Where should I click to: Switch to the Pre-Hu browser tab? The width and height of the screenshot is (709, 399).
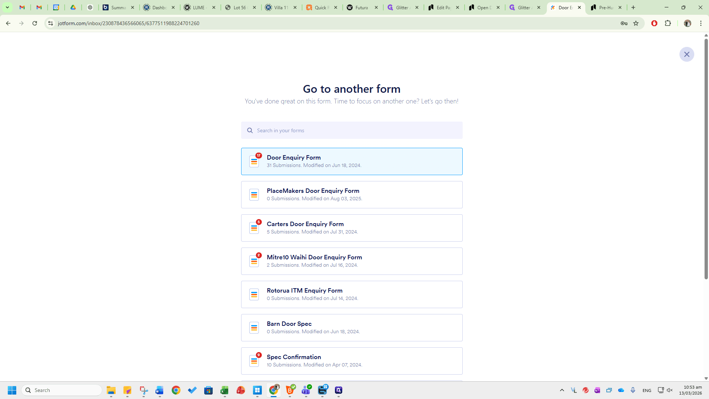(606, 7)
